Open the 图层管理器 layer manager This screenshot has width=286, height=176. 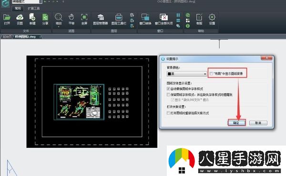pos(100,17)
